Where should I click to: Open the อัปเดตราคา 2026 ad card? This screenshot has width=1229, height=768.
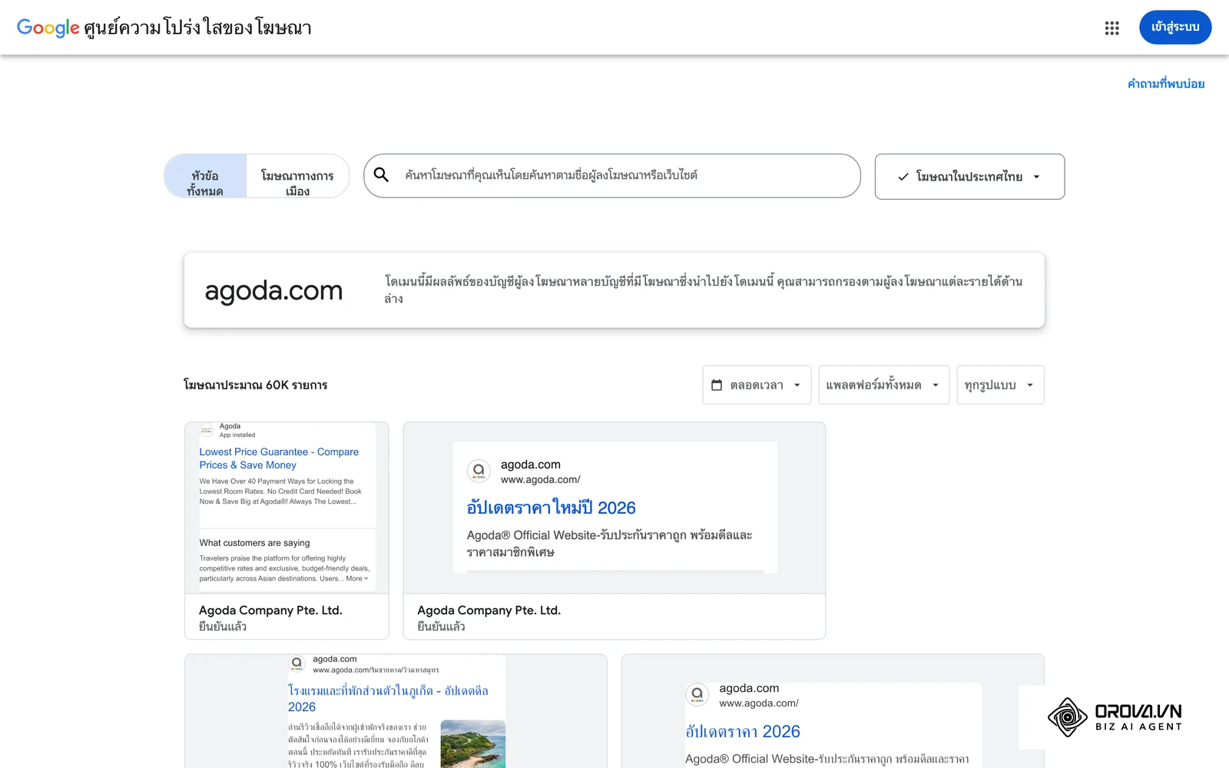click(x=833, y=711)
